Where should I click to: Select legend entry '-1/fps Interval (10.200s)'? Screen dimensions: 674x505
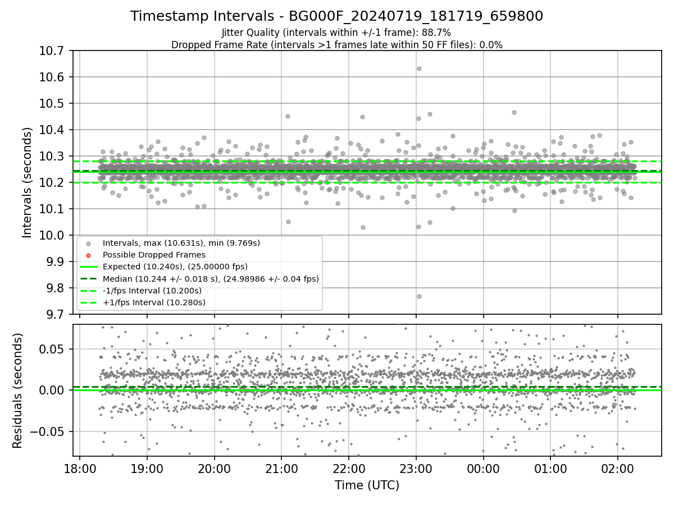152,291
